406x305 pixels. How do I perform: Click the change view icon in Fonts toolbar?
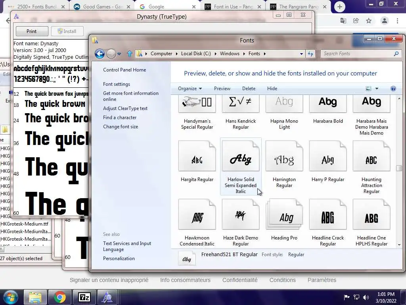tap(368, 89)
